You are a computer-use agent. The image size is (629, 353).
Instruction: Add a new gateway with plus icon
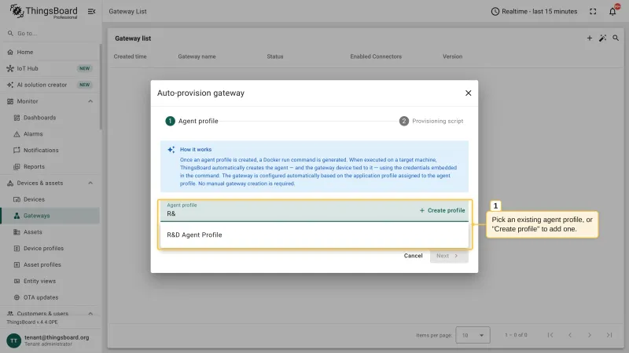point(589,38)
